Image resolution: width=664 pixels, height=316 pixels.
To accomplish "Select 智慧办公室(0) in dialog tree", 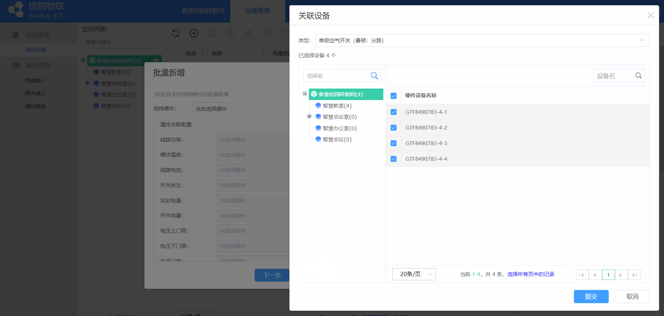I will 339,128.
